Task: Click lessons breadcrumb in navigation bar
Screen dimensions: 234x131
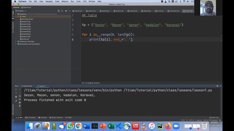Action: point(16,7)
